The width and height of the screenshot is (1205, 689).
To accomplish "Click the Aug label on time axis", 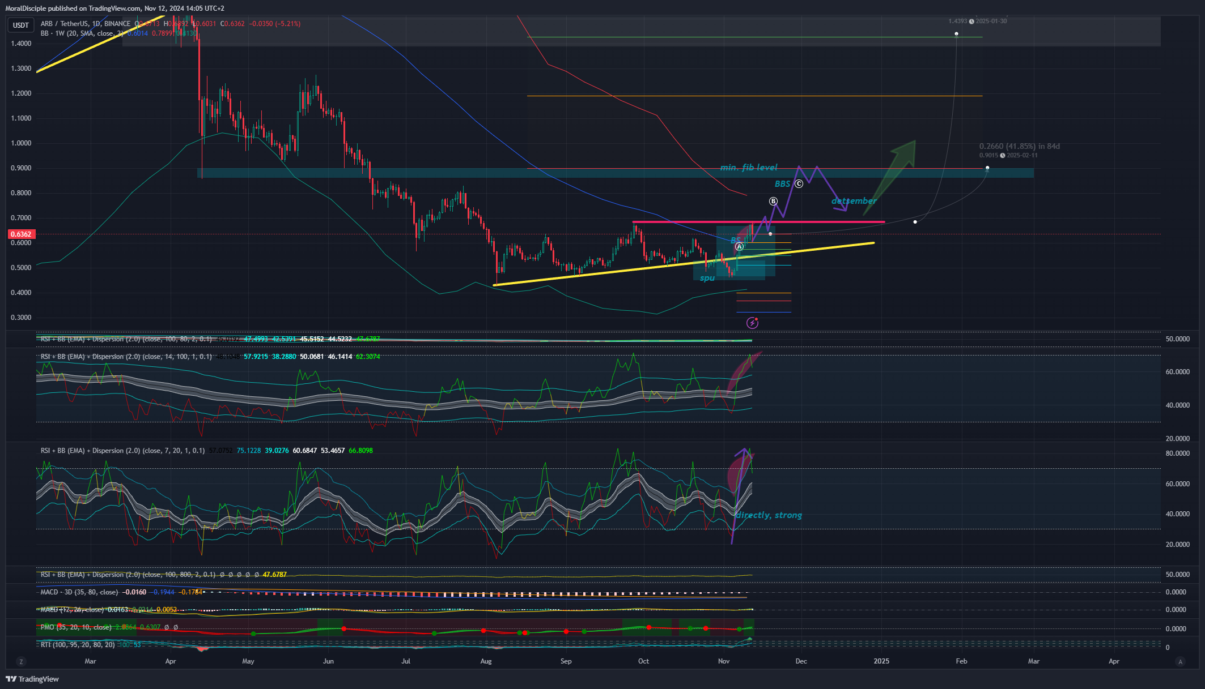I will tap(486, 661).
